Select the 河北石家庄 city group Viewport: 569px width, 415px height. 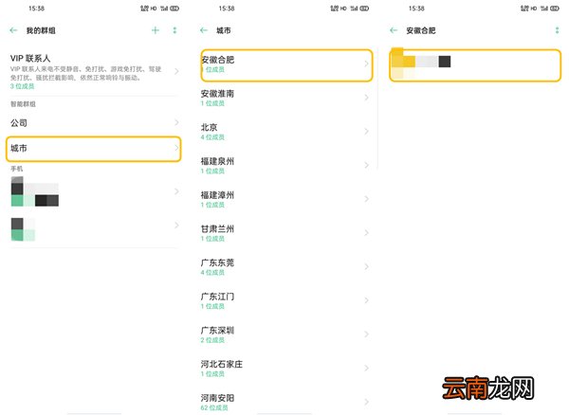point(286,369)
